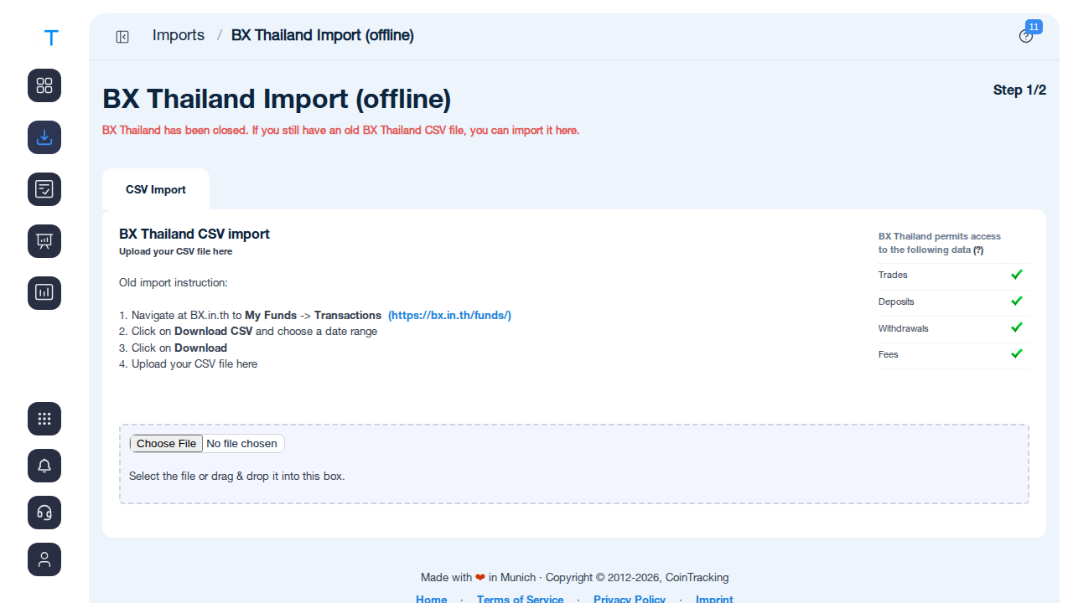Open the notifications bell icon
Viewport: 1073px width, 603px height.
[x=44, y=466]
